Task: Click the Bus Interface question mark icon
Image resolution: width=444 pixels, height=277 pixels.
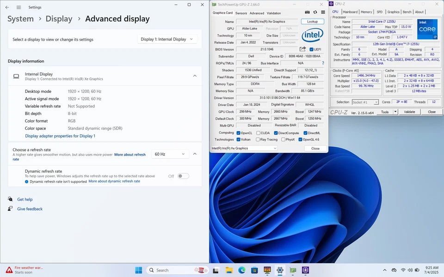Action: (x=323, y=63)
